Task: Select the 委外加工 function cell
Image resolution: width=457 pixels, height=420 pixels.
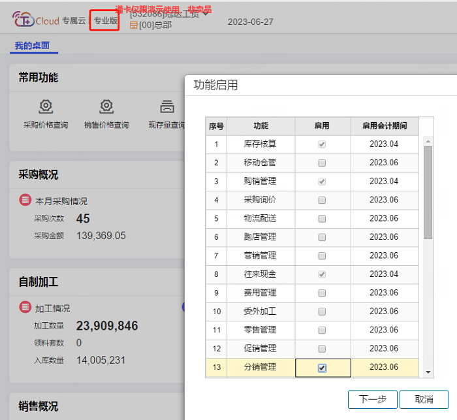Action: click(261, 312)
